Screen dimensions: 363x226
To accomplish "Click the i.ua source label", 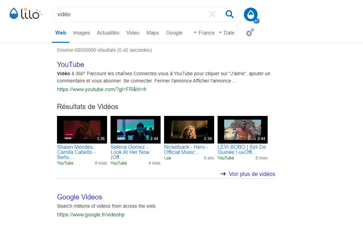I will coord(168,158).
